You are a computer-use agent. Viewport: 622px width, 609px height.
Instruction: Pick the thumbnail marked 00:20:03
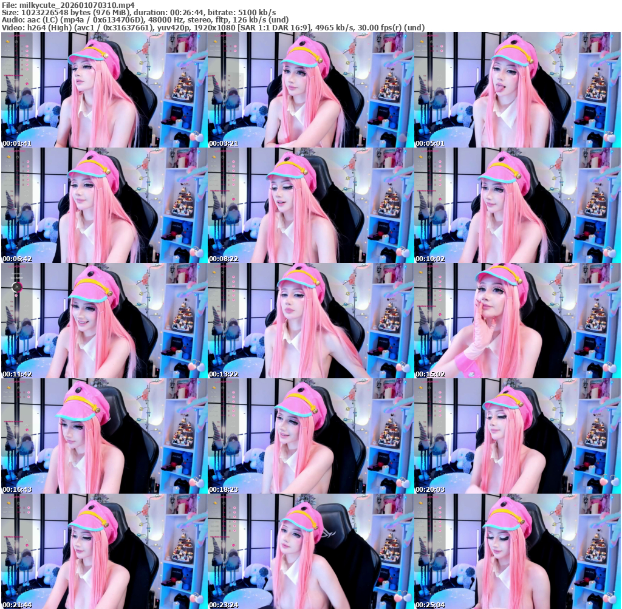click(518, 436)
